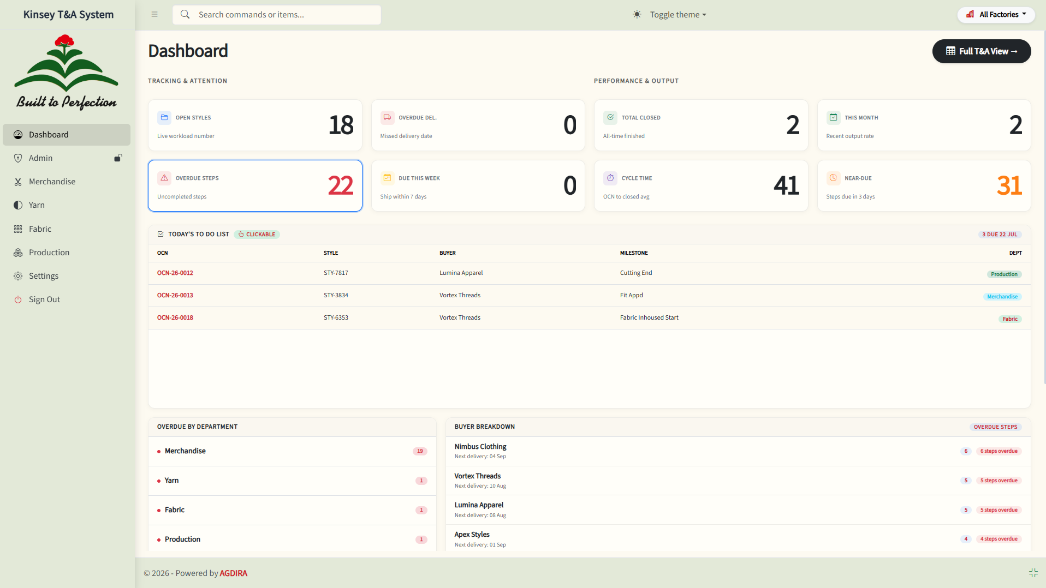Click Sign Out

[67, 299]
